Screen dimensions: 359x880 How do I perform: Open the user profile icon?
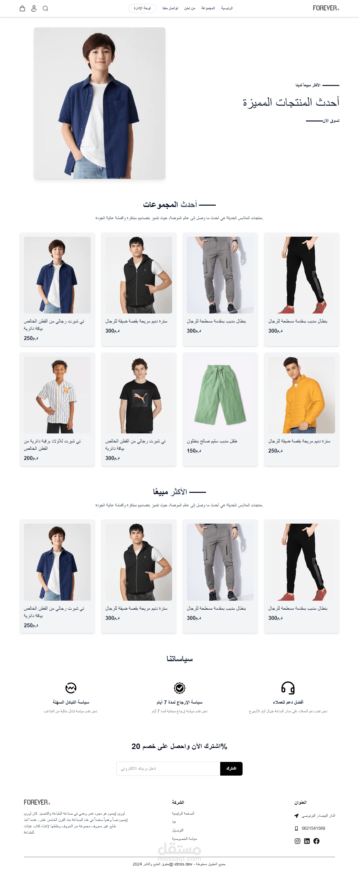click(x=34, y=8)
